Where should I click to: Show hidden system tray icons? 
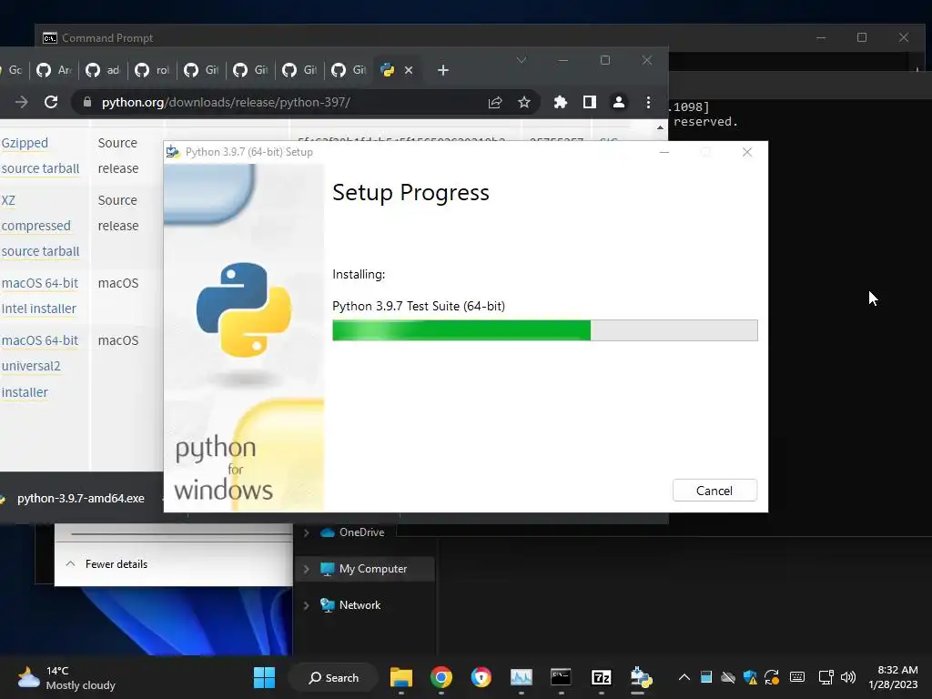tap(684, 677)
